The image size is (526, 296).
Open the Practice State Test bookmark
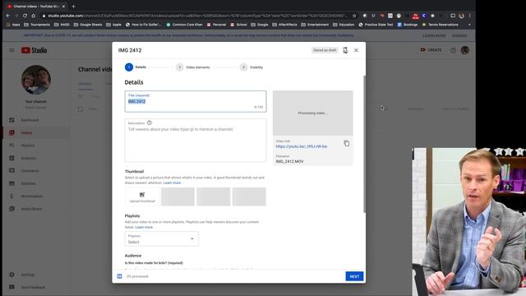click(376, 25)
